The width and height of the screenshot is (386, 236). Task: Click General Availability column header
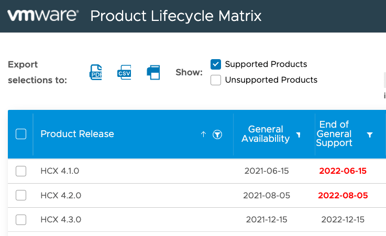[x=266, y=134]
